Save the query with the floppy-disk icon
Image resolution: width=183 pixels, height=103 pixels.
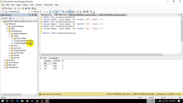[x=26, y=8]
